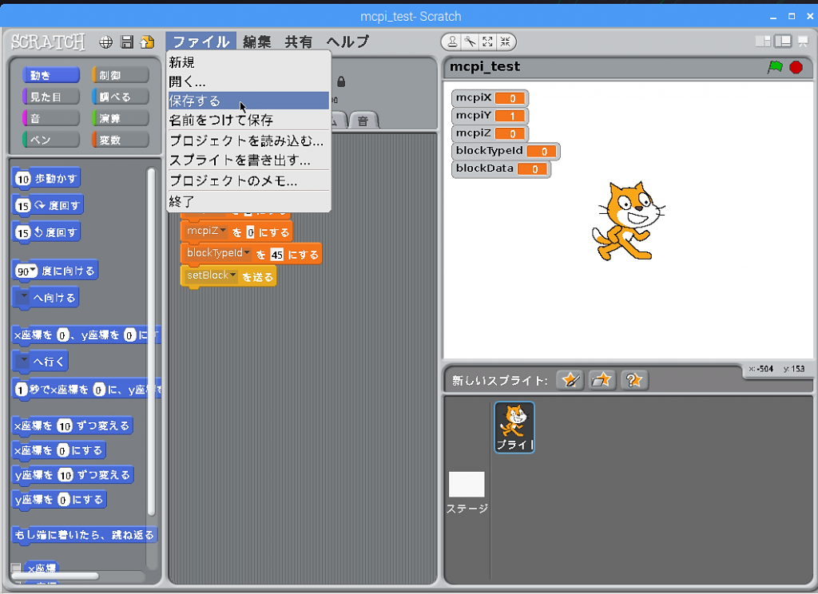Viewport: 818px width, 594px height.
Task: Choose new sprite from file
Action: tap(602, 380)
